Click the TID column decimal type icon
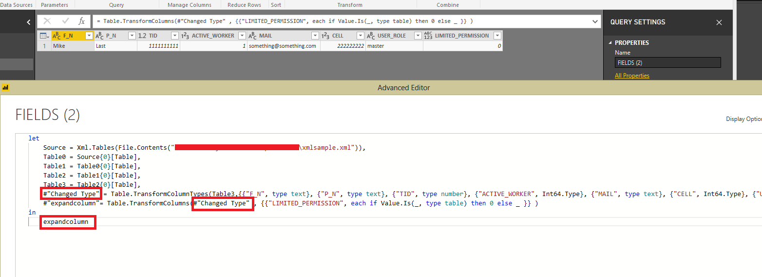This screenshot has height=277, width=762. click(142, 36)
